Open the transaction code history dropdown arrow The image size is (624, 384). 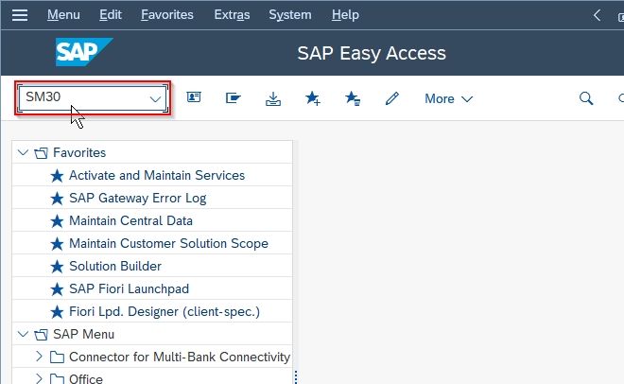[155, 98]
